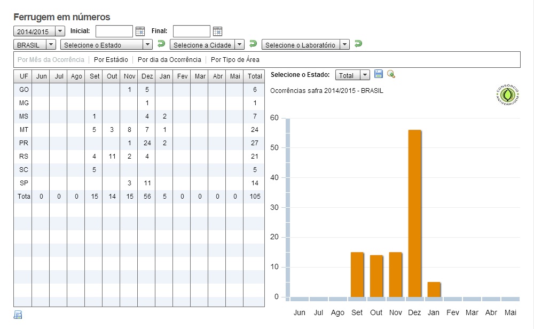Open the 2014/2015 season dropdown
The width and height of the screenshot is (534, 329).
coord(39,32)
